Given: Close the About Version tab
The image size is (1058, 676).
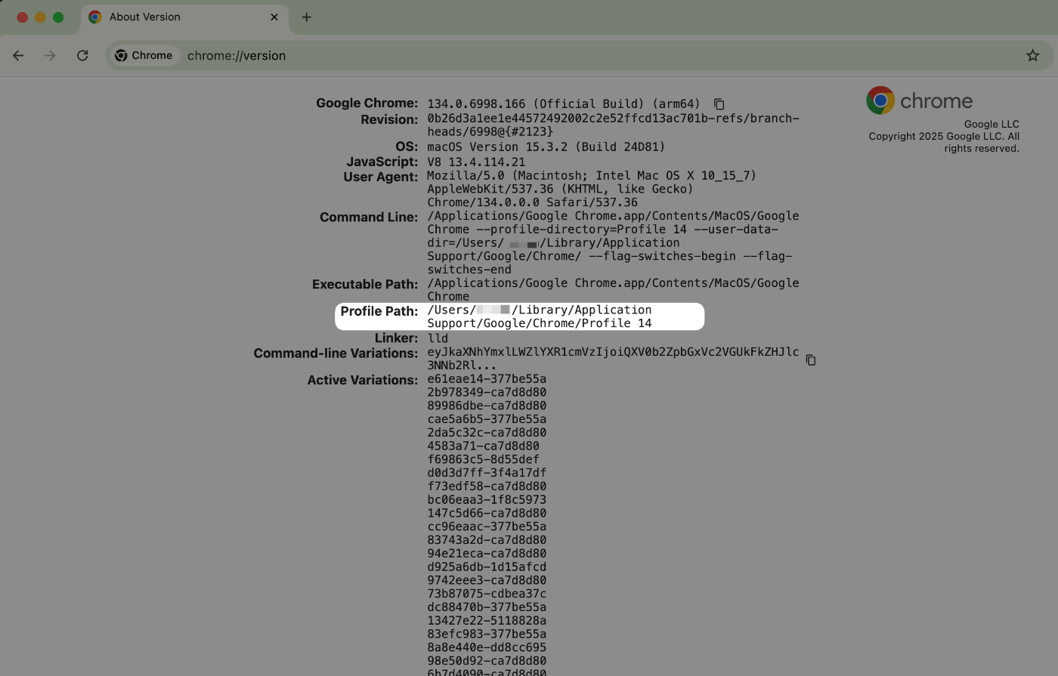Looking at the screenshot, I should point(274,17).
